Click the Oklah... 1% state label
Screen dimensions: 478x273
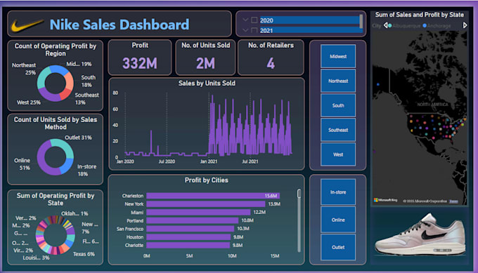tap(75, 213)
